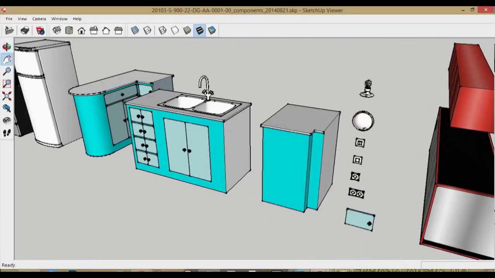Restore down the SketchUp Viewer window
The image size is (495, 278).
tap(472, 10)
